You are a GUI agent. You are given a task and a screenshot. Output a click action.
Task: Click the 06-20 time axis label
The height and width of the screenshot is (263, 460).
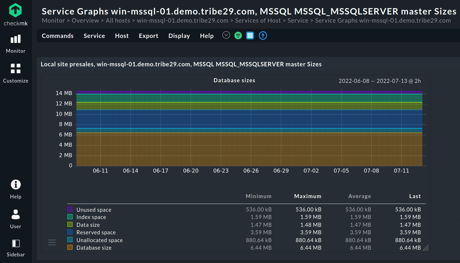[x=191, y=171]
